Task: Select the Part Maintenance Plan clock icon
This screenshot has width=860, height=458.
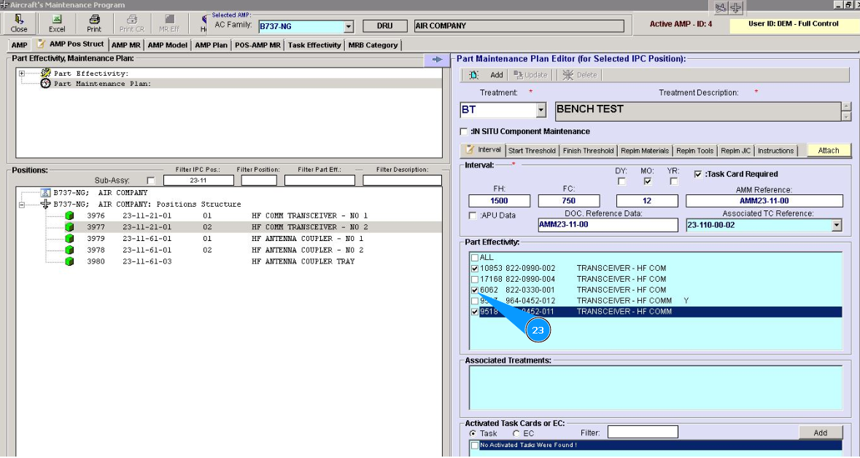Action: (46, 84)
